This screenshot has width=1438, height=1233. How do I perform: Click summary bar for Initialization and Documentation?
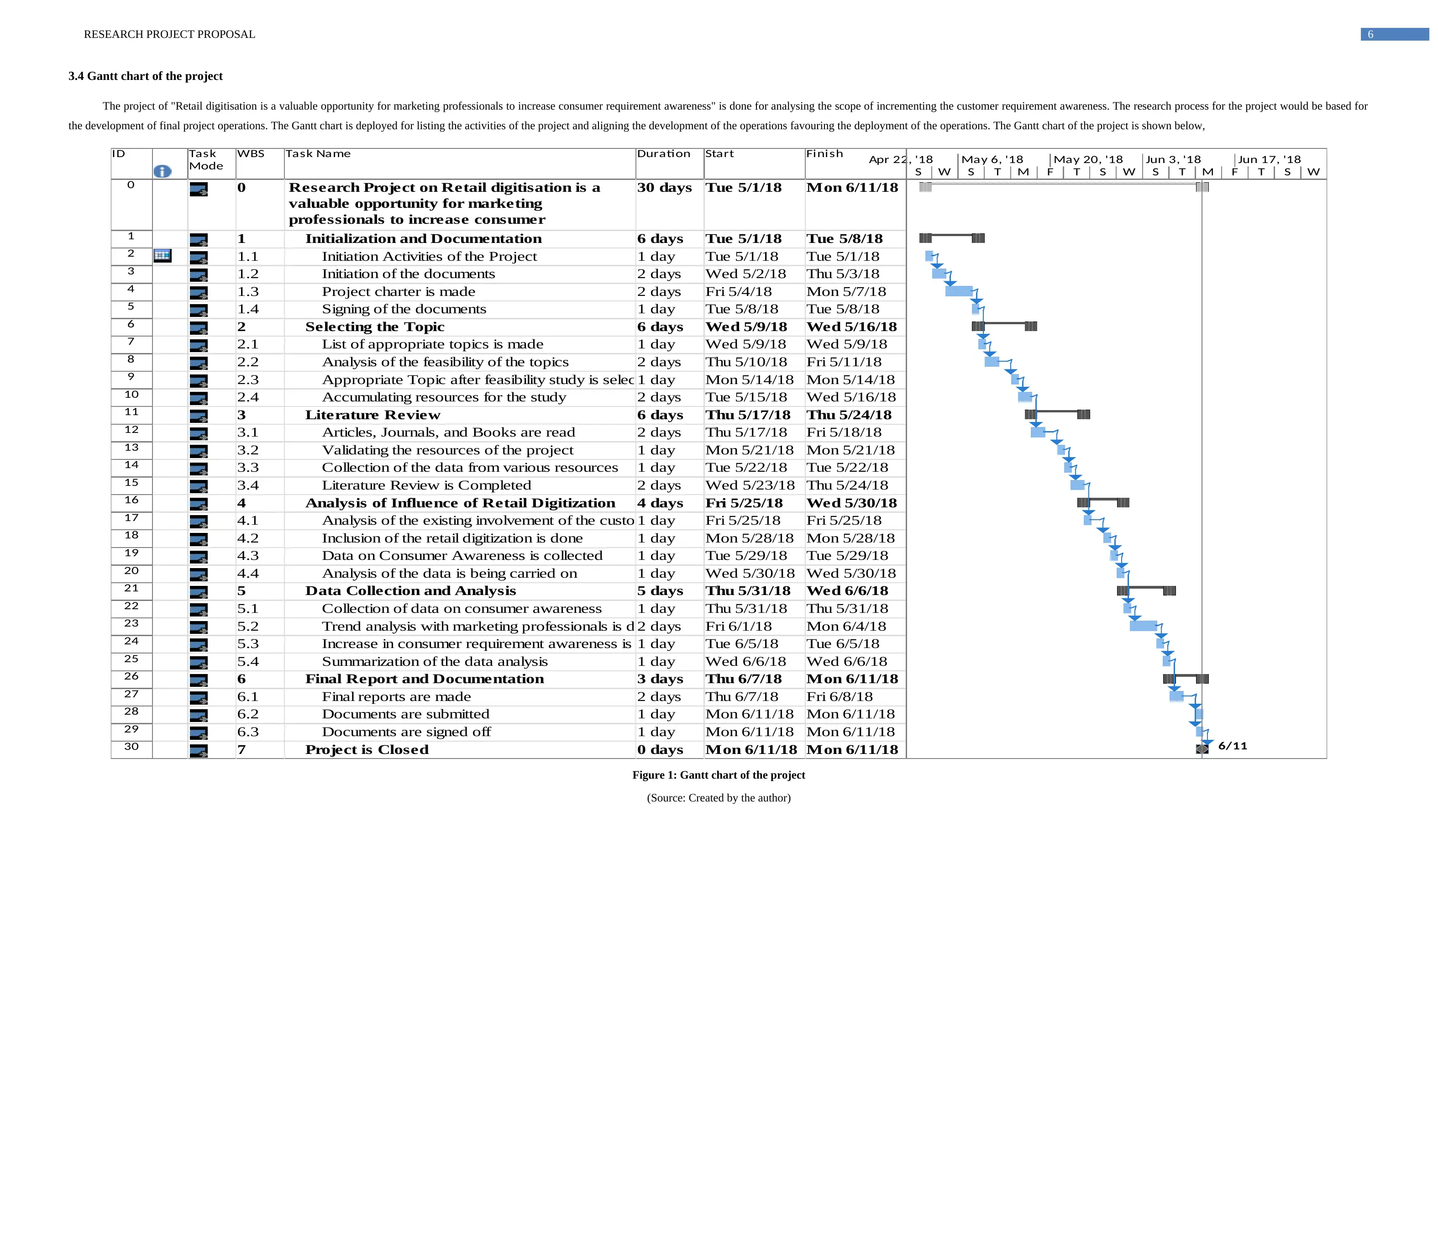click(951, 238)
